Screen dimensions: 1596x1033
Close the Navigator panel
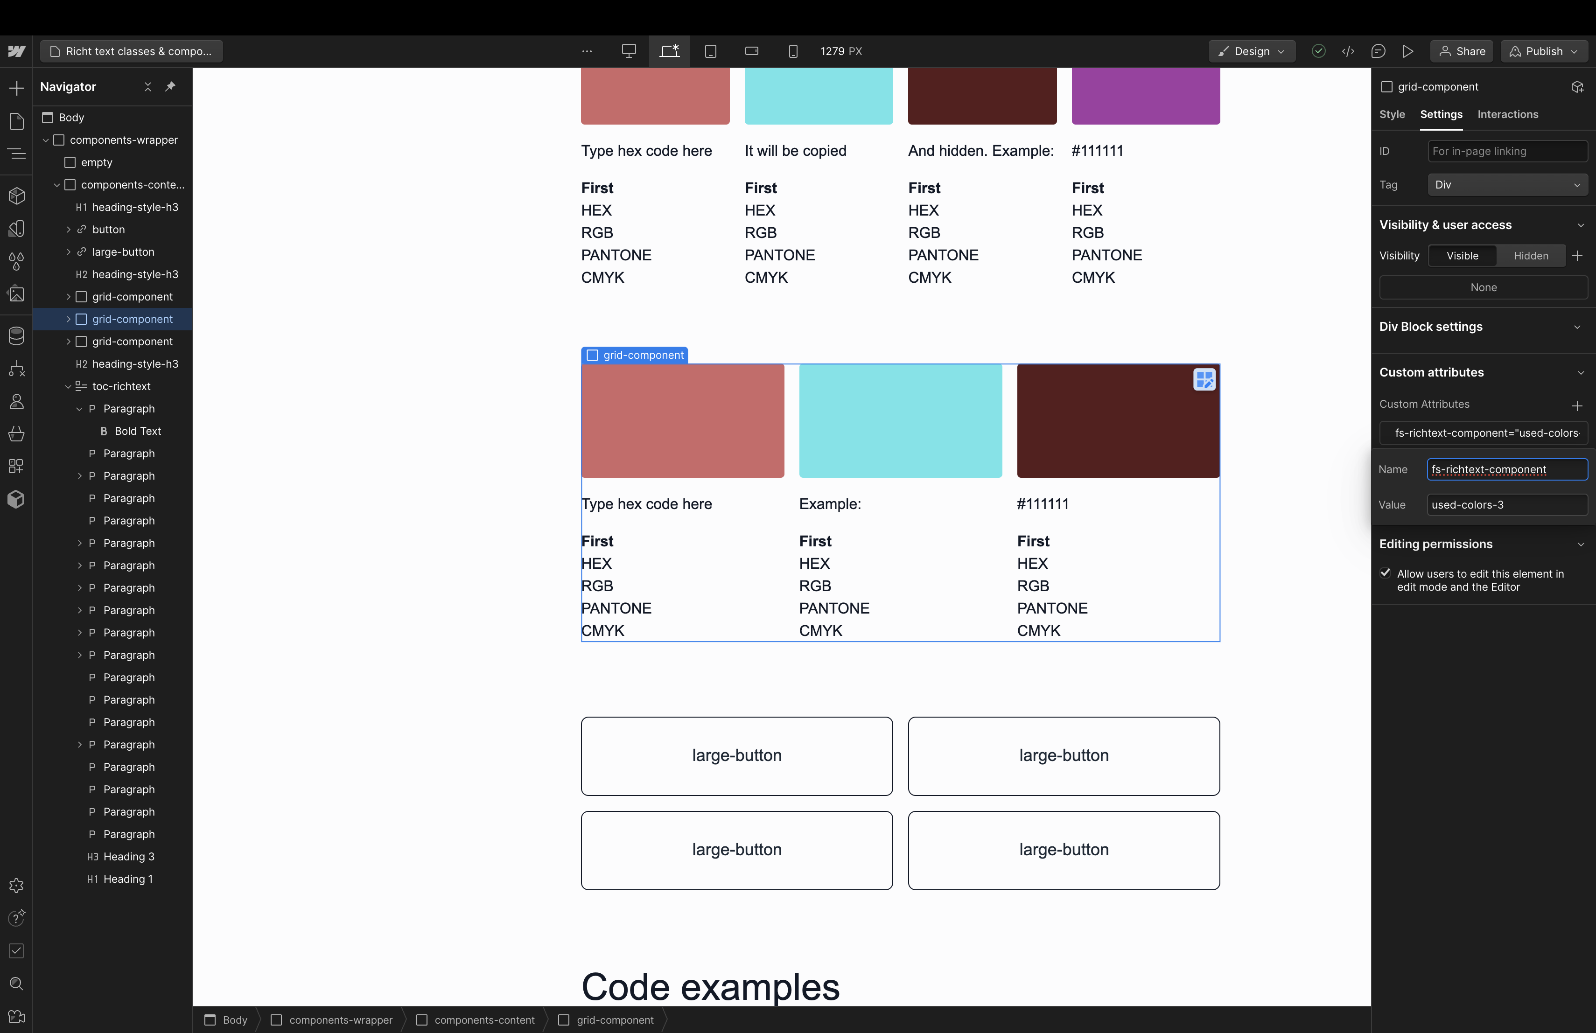coord(147,86)
